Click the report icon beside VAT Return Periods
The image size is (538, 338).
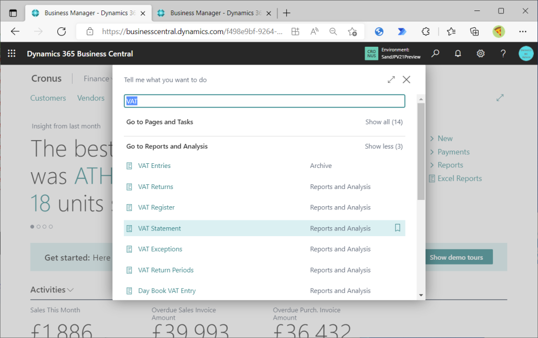pyautogui.click(x=129, y=270)
